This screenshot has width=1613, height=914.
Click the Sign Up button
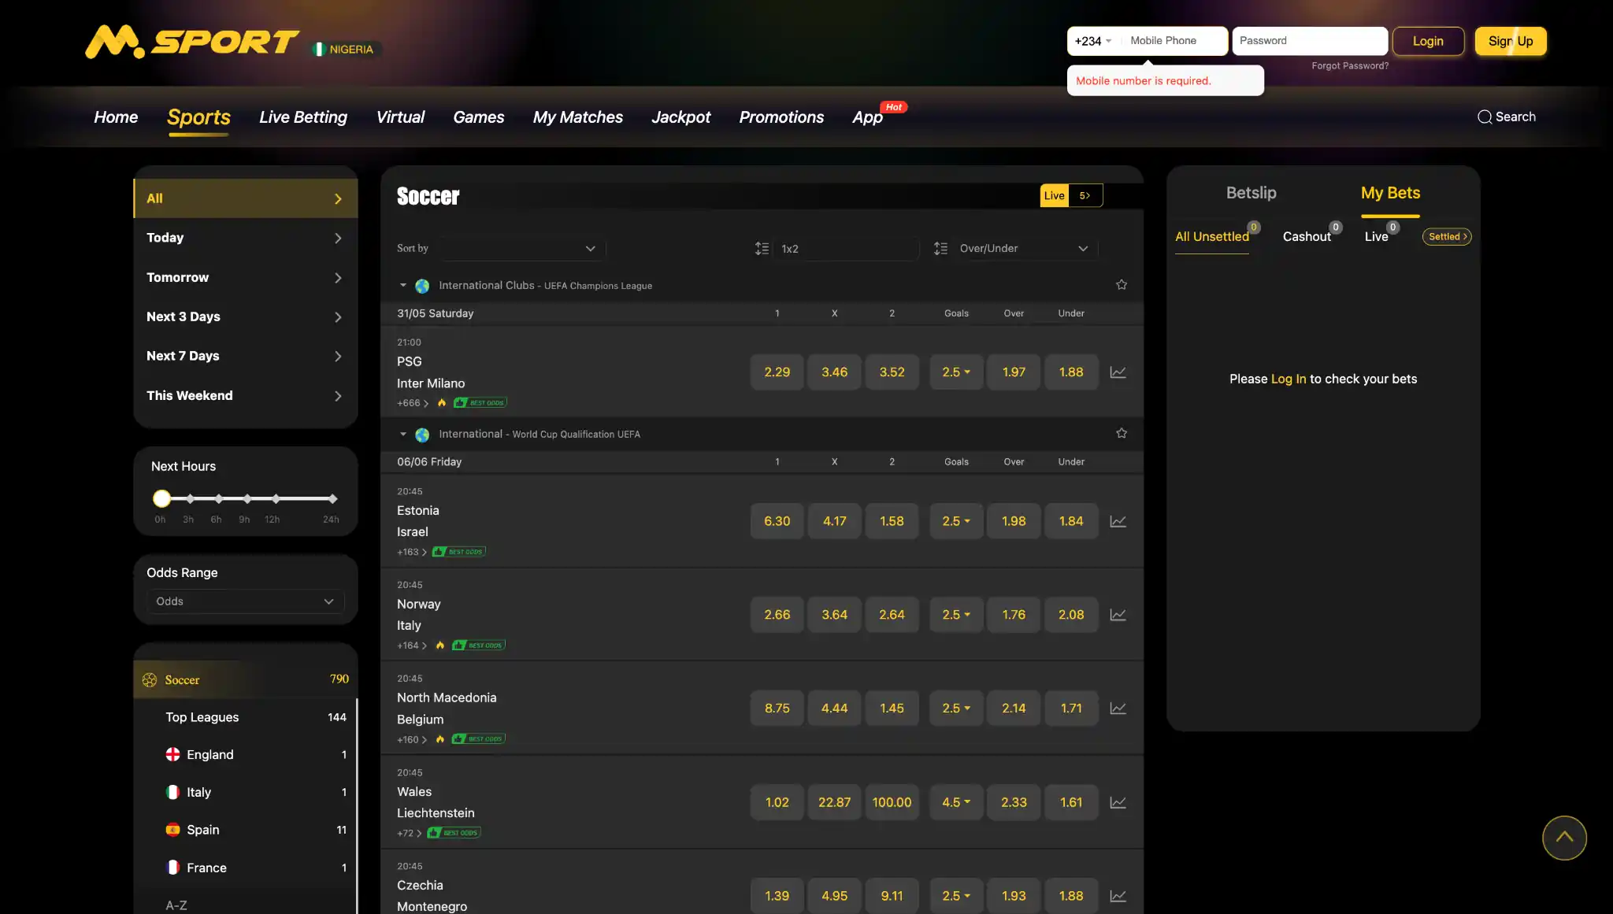pyautogui.click(x=1511, y=41)
